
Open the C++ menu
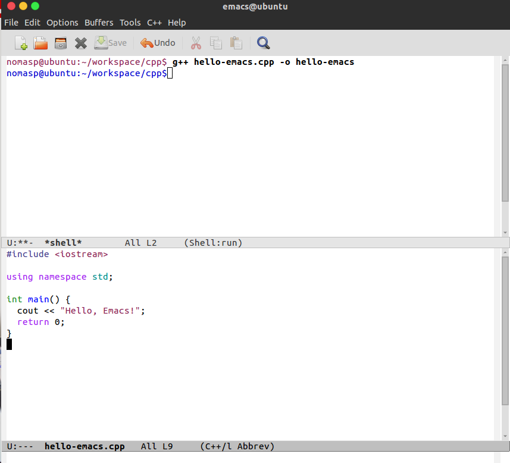(154, 23)
